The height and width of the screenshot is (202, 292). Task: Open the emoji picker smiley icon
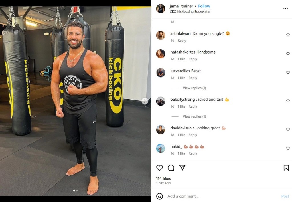[159, 196]
